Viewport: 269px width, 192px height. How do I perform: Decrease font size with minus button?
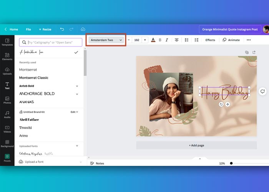[x=129, y=40]
